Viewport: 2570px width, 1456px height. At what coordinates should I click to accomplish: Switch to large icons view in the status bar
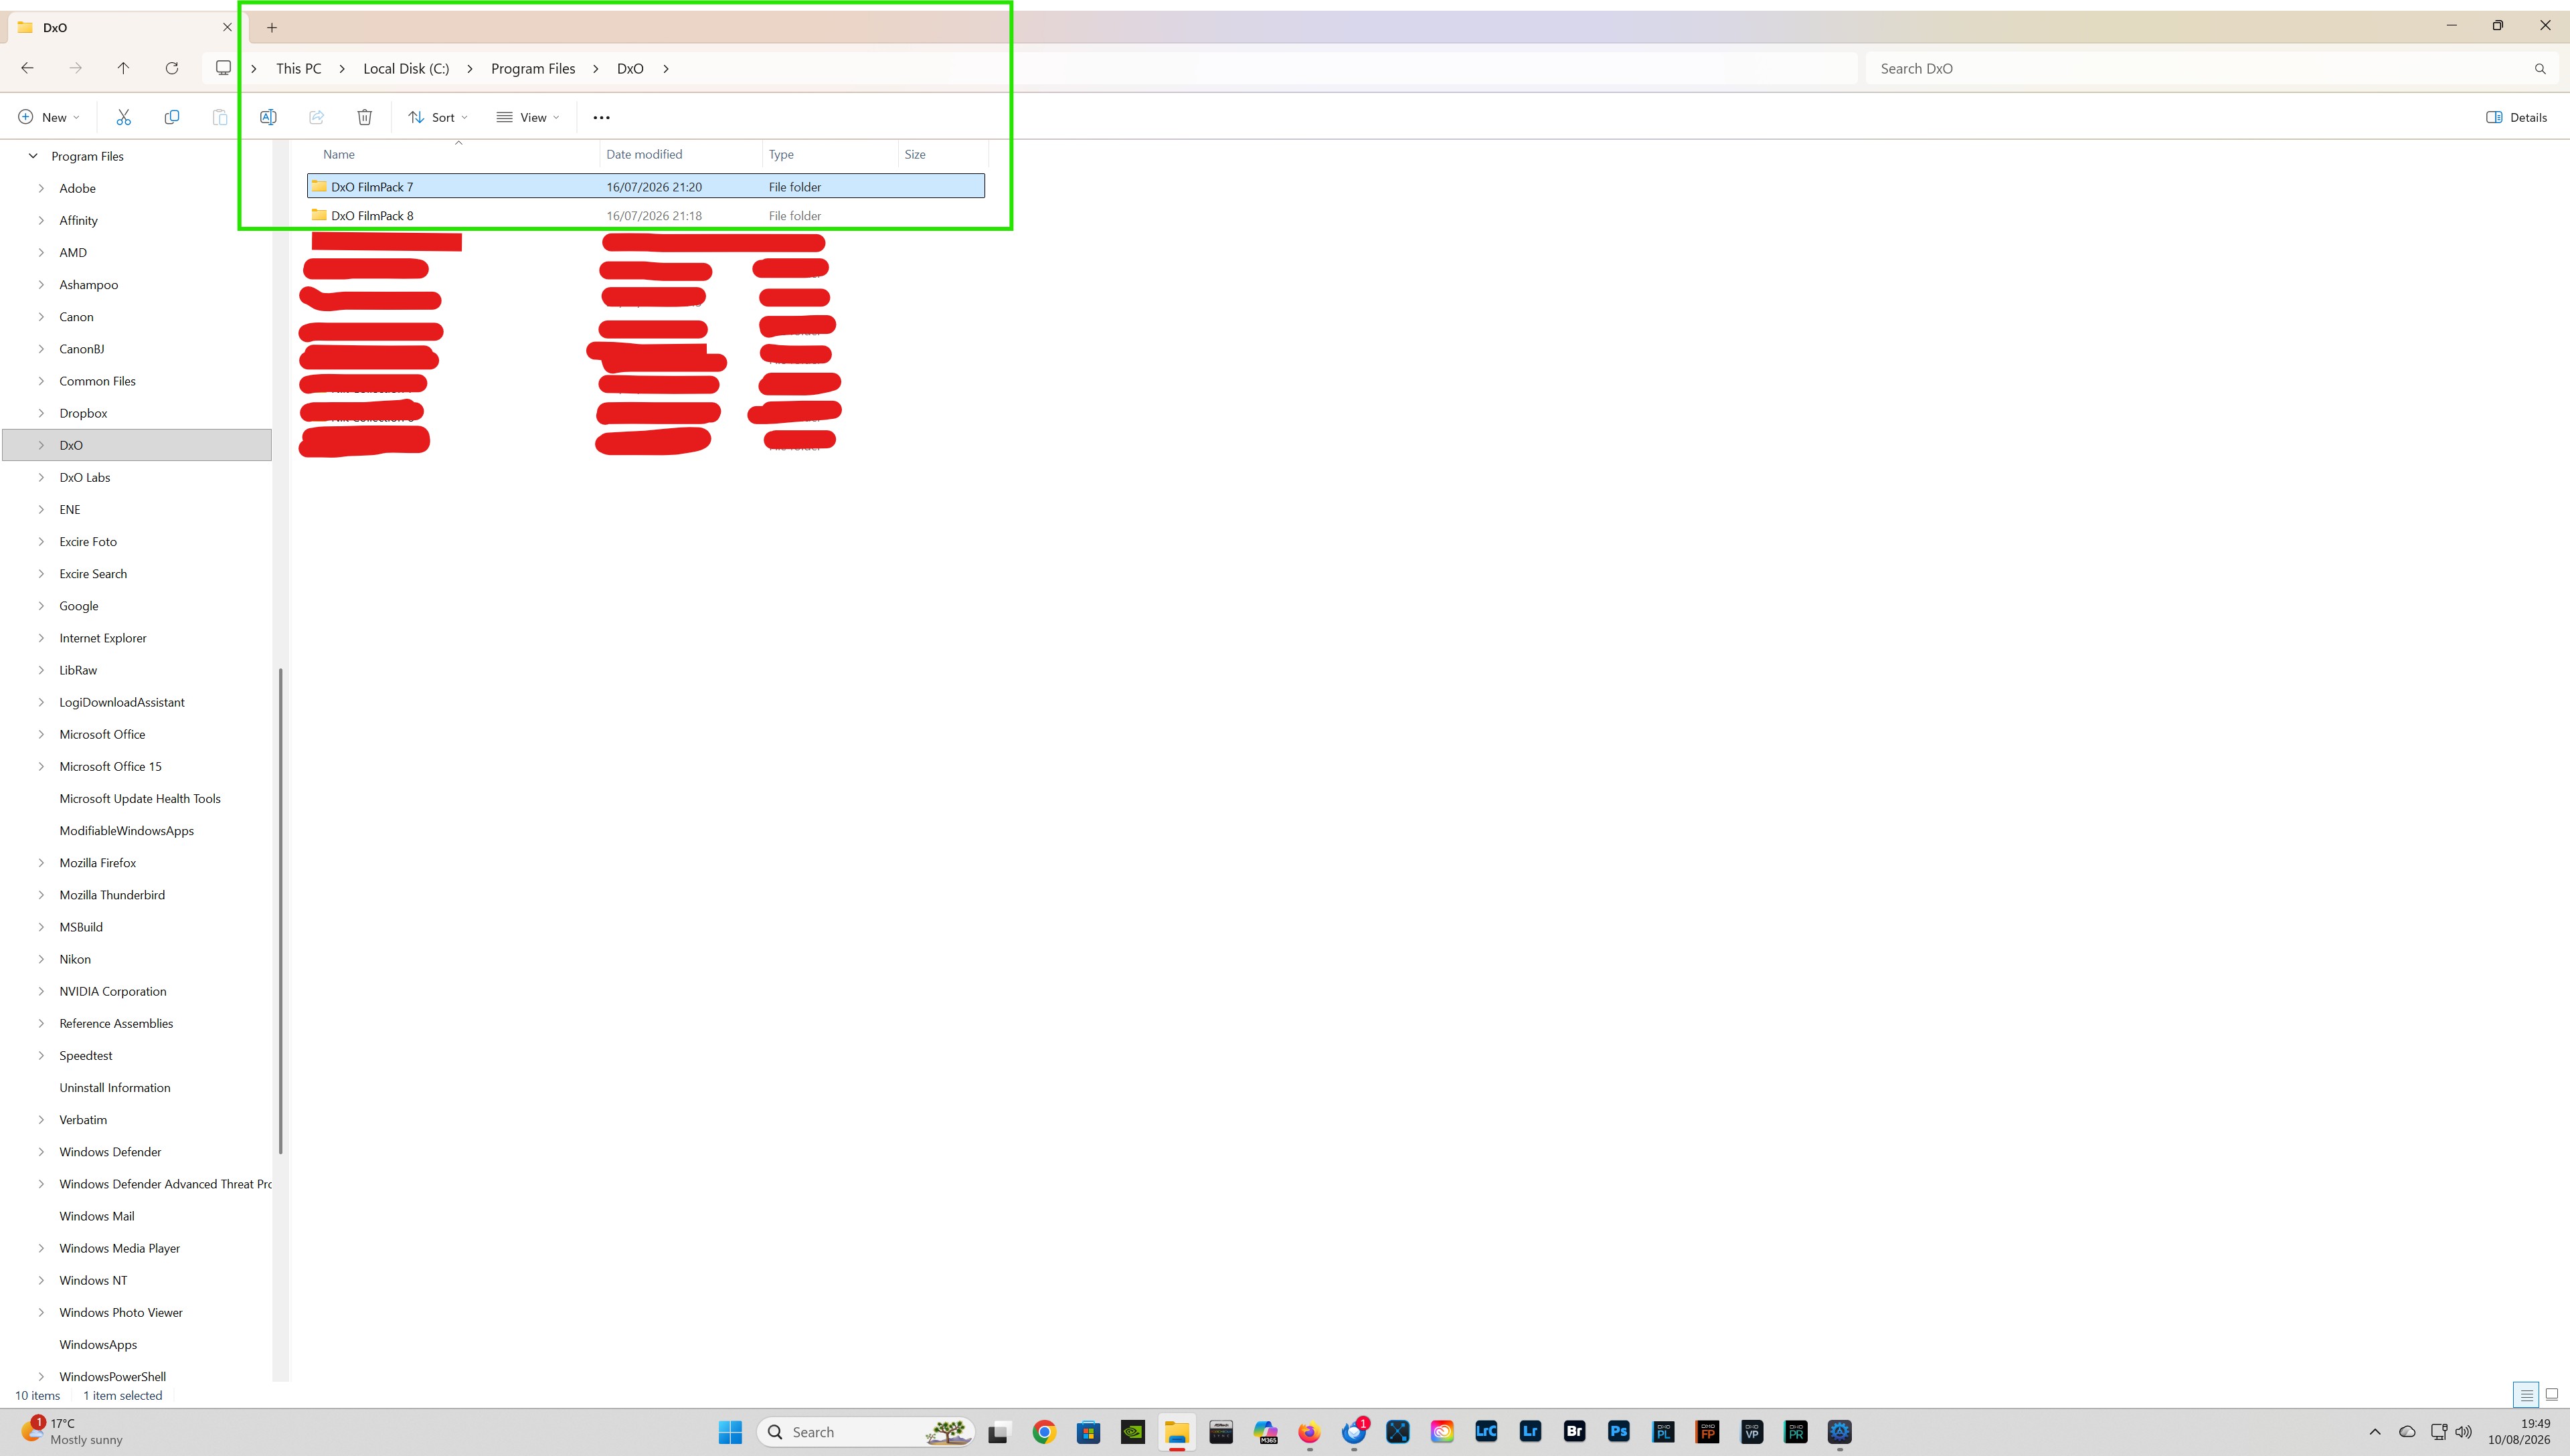2551,1394
